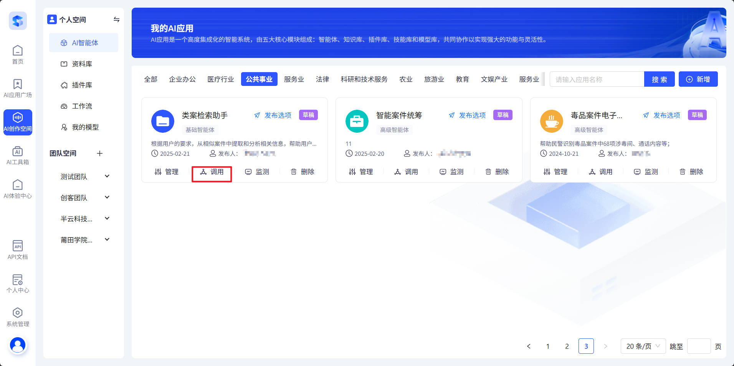Click the 草稿 tag on 类案检索助手
Screen dimensions: 734x366
coord(308,115)
